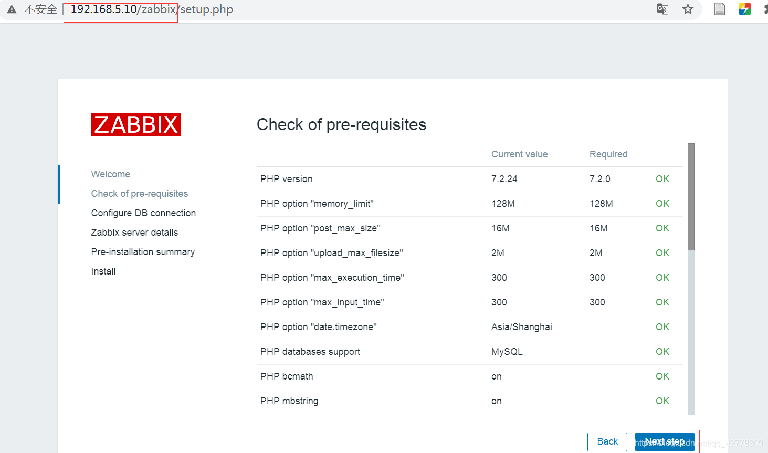Click current value 7.2.24
This screenshot has height=453, width=768.
[504, 179]
